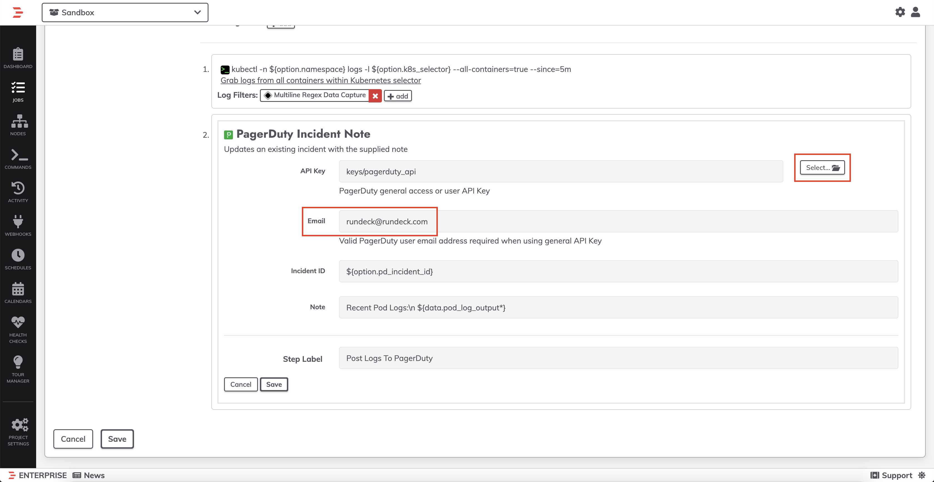Open Project Settings in sidebar
934x482 pixels.
(18, 432)
